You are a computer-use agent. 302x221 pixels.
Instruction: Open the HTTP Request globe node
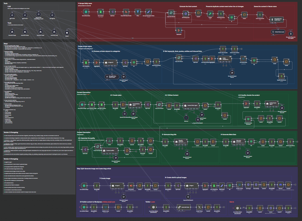(186, 13)
